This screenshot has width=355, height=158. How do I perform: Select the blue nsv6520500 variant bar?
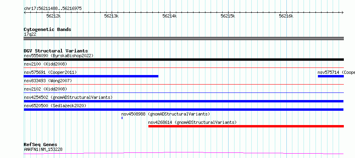[x=183, y=110]
